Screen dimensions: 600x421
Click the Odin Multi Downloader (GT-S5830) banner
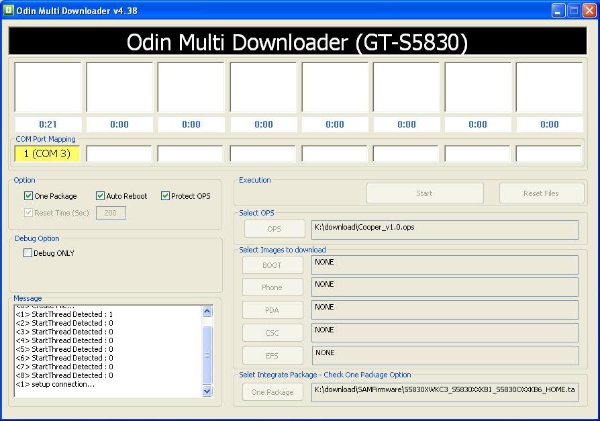(298, 41)
